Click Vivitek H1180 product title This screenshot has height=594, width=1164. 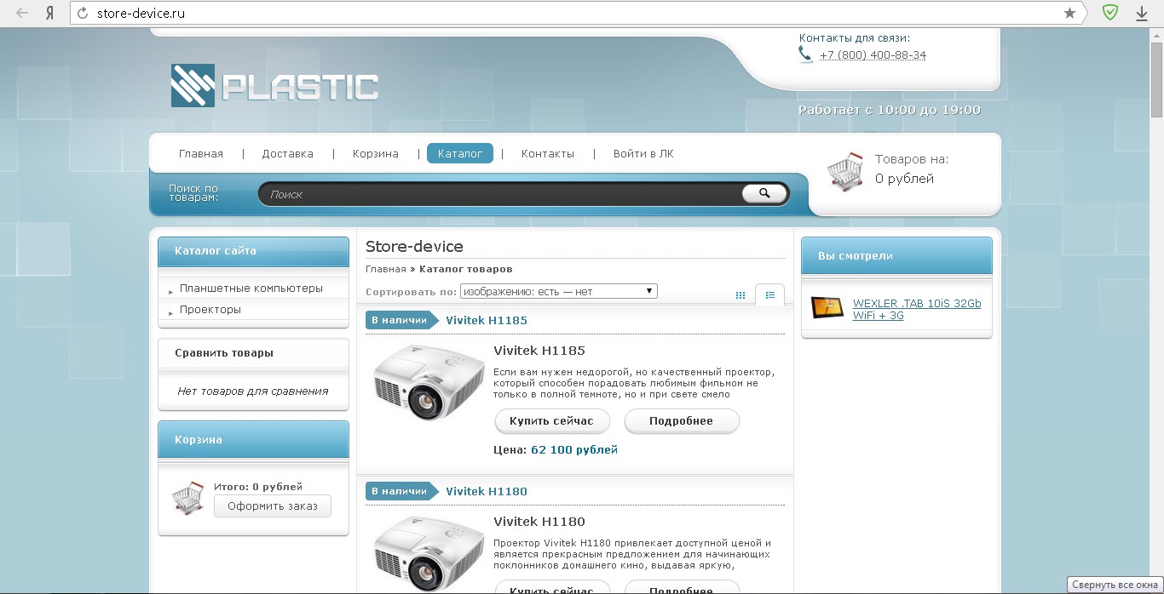(x=539, y=522)
